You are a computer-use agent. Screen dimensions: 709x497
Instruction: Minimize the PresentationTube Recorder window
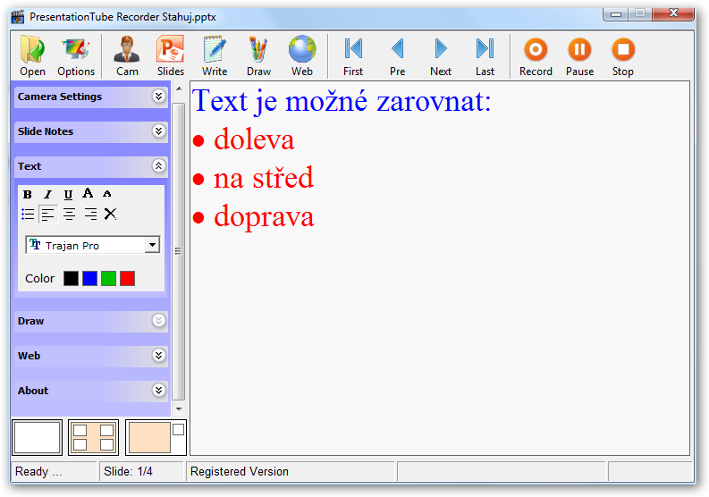tap(615, 14)
